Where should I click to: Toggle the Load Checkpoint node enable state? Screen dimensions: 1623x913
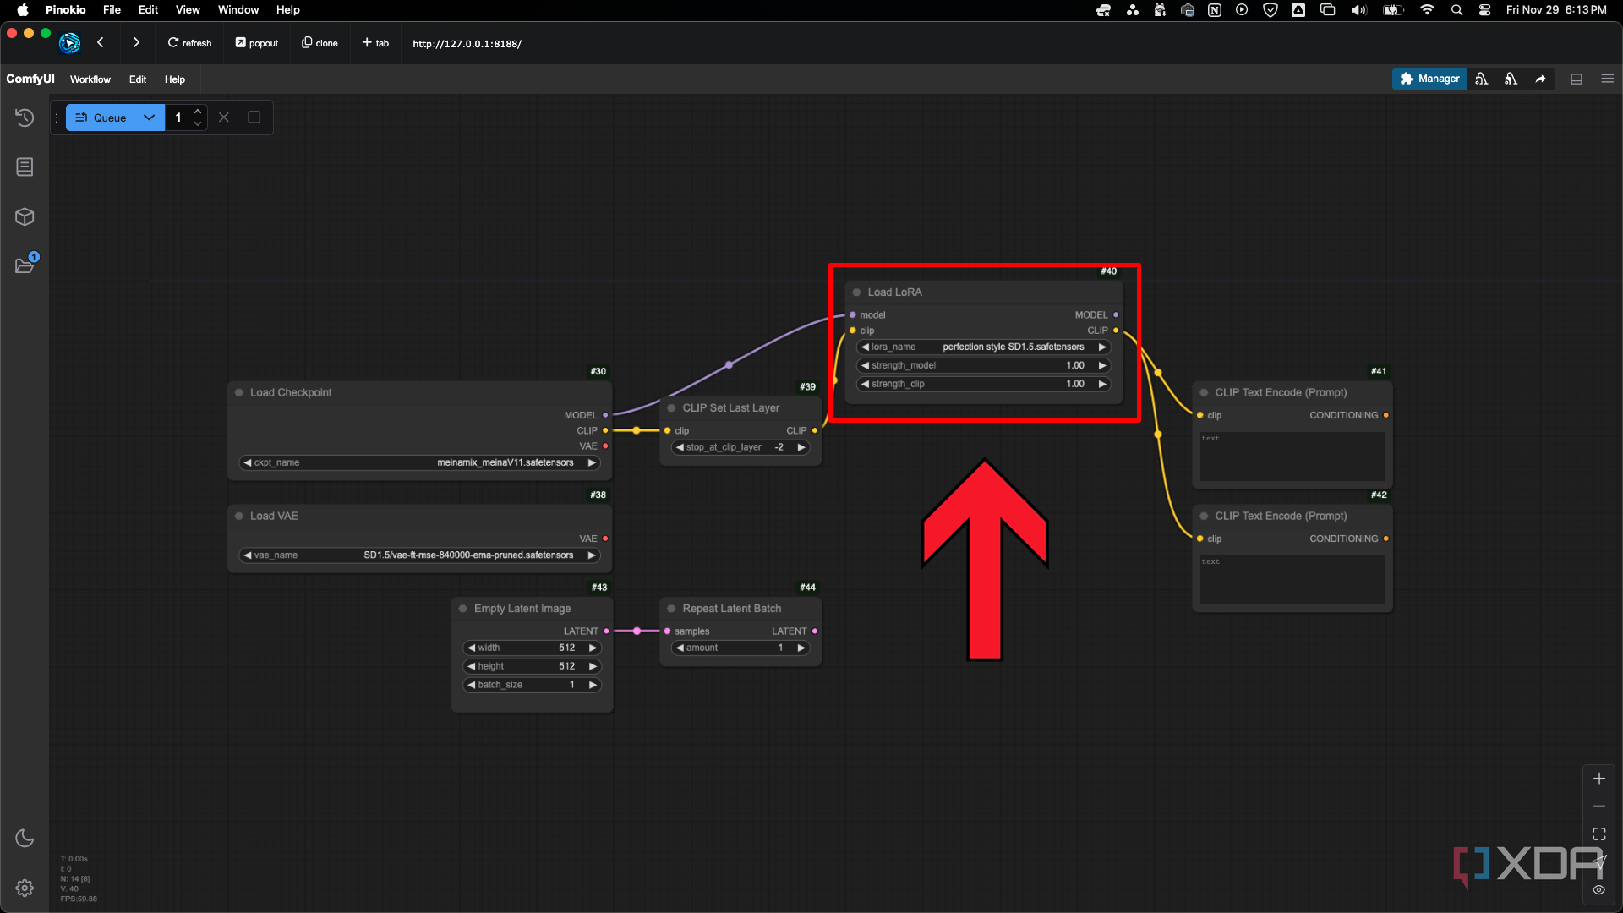pyautogui.click(x=238, y=391)
